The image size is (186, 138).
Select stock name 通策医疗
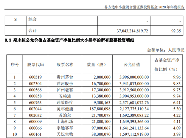pos(65,103)
